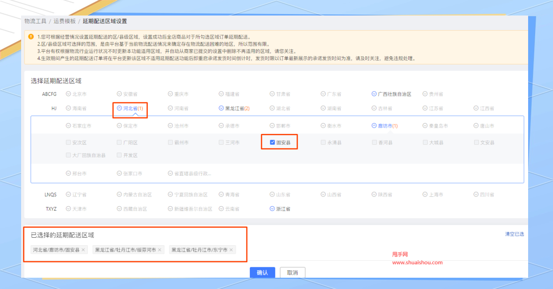Check the 永清县 checkbox

323,142
